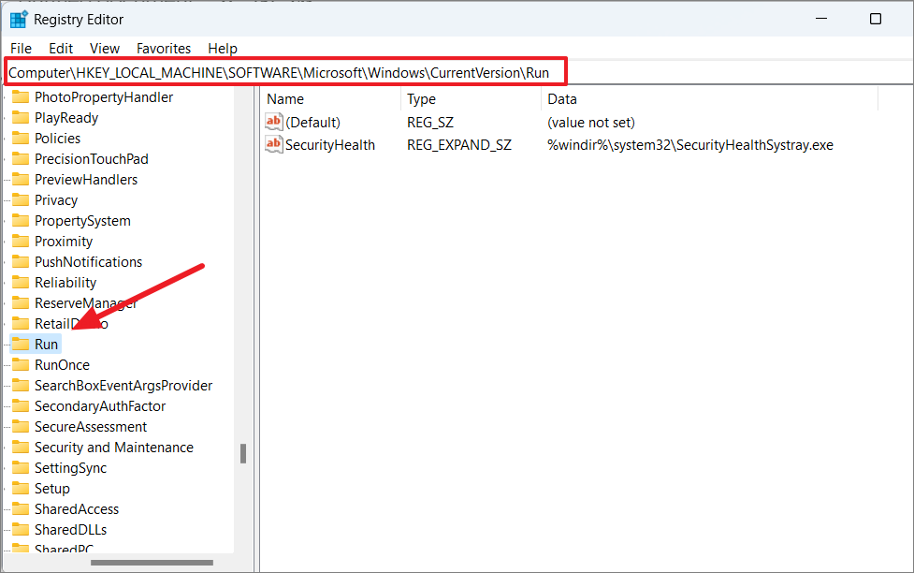The height and width of the screenshot is (573, 914).
Task: Select the SecureAssessment folder icon
Action: tap(21, 427)
